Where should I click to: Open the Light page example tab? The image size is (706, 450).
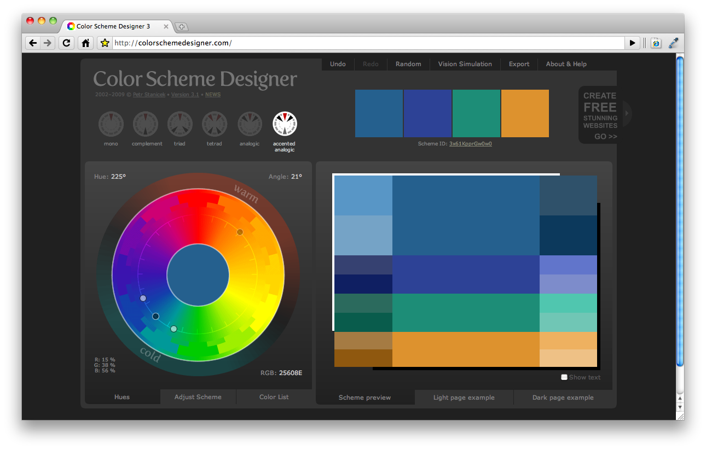click(464, 398)
